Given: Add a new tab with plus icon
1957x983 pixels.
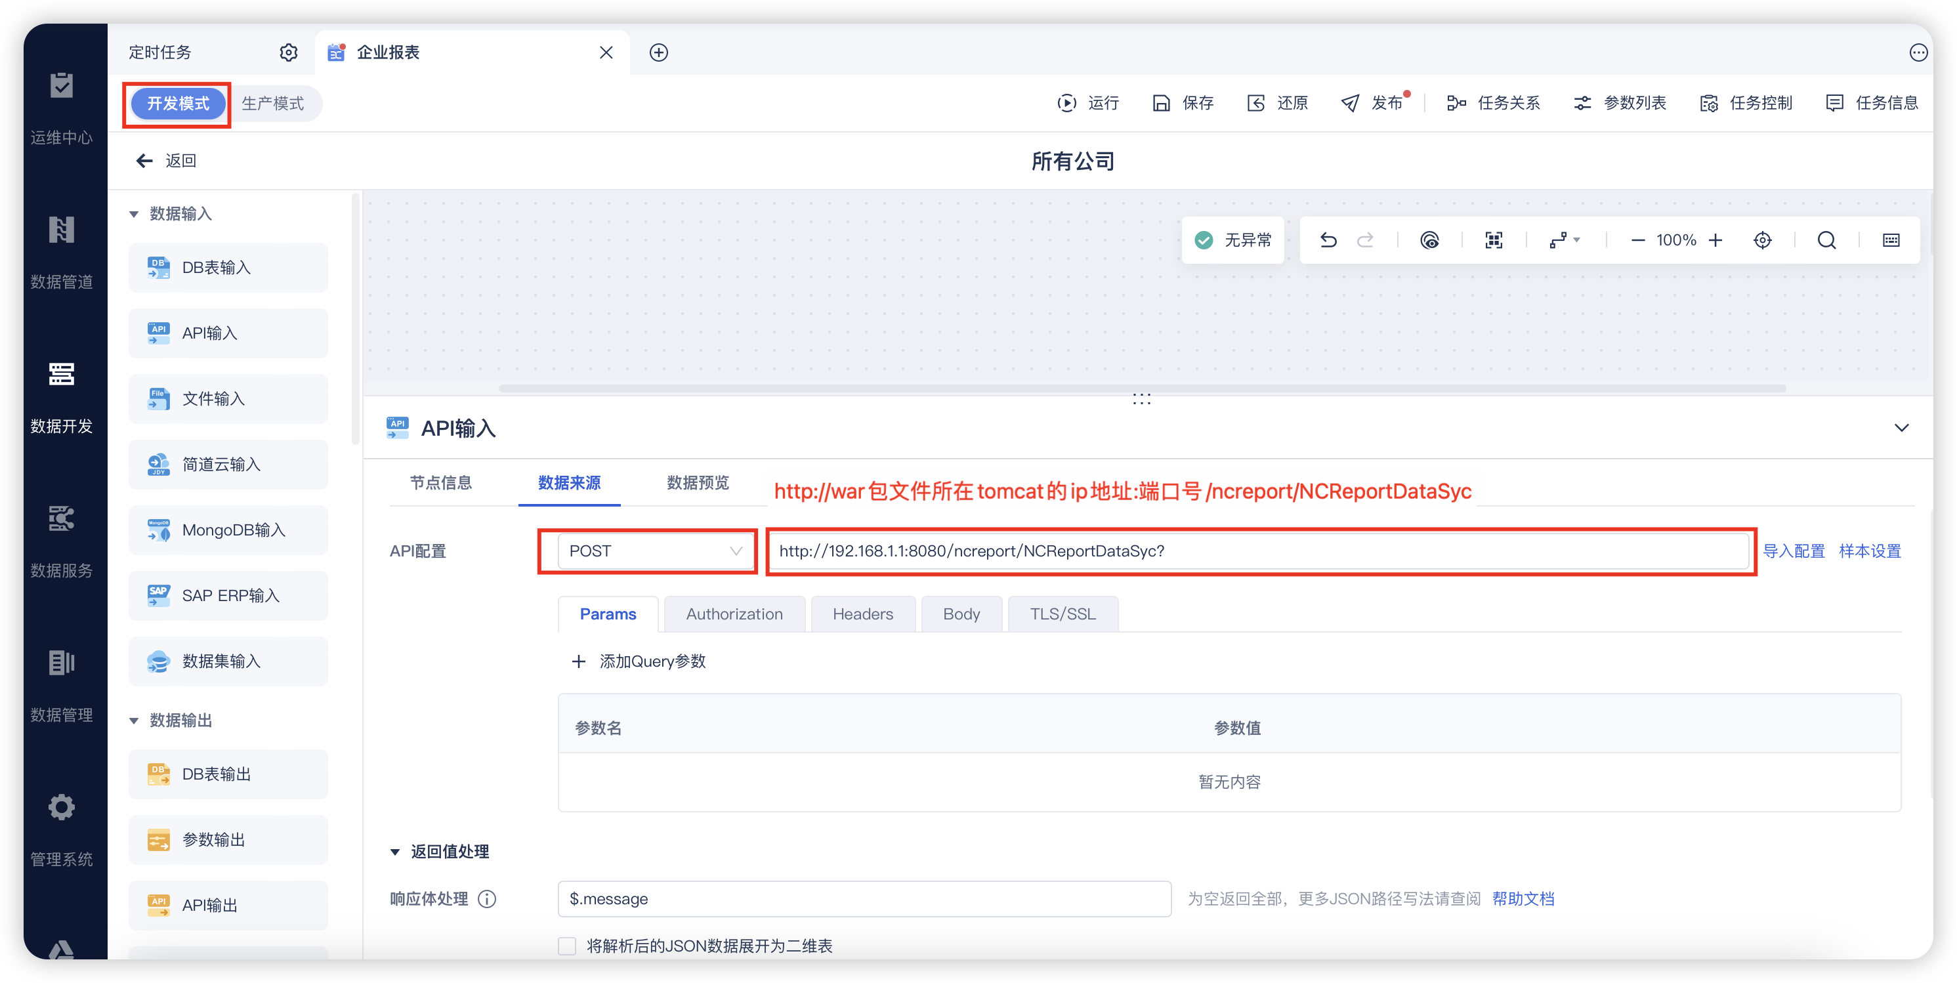Looking at the screenshot, I should tap(659, 52).
